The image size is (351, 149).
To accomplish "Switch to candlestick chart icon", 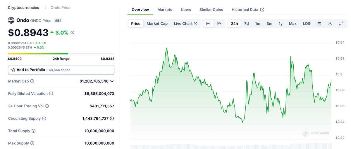I will [x=219, y=24].
